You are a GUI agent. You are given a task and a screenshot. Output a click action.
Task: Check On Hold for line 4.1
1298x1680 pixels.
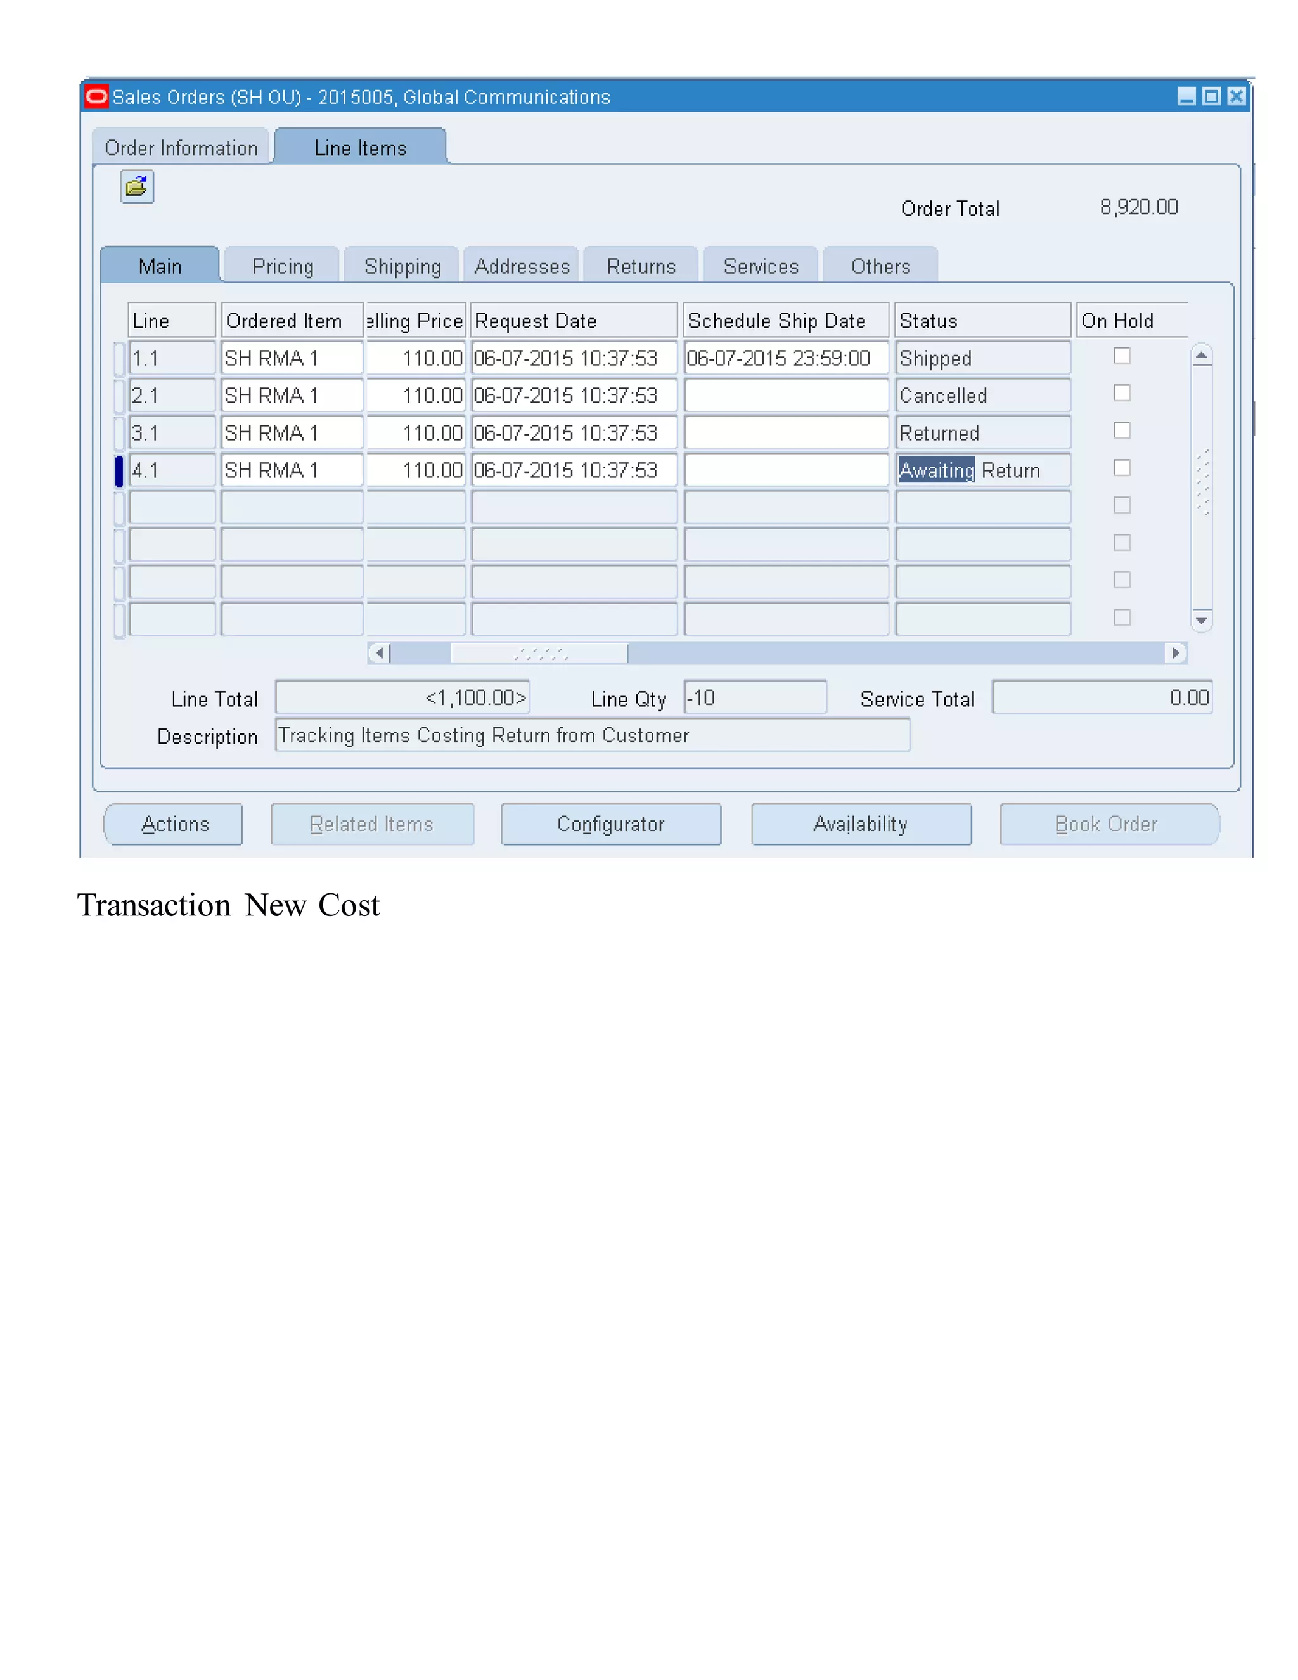(x=1122, y=468)
